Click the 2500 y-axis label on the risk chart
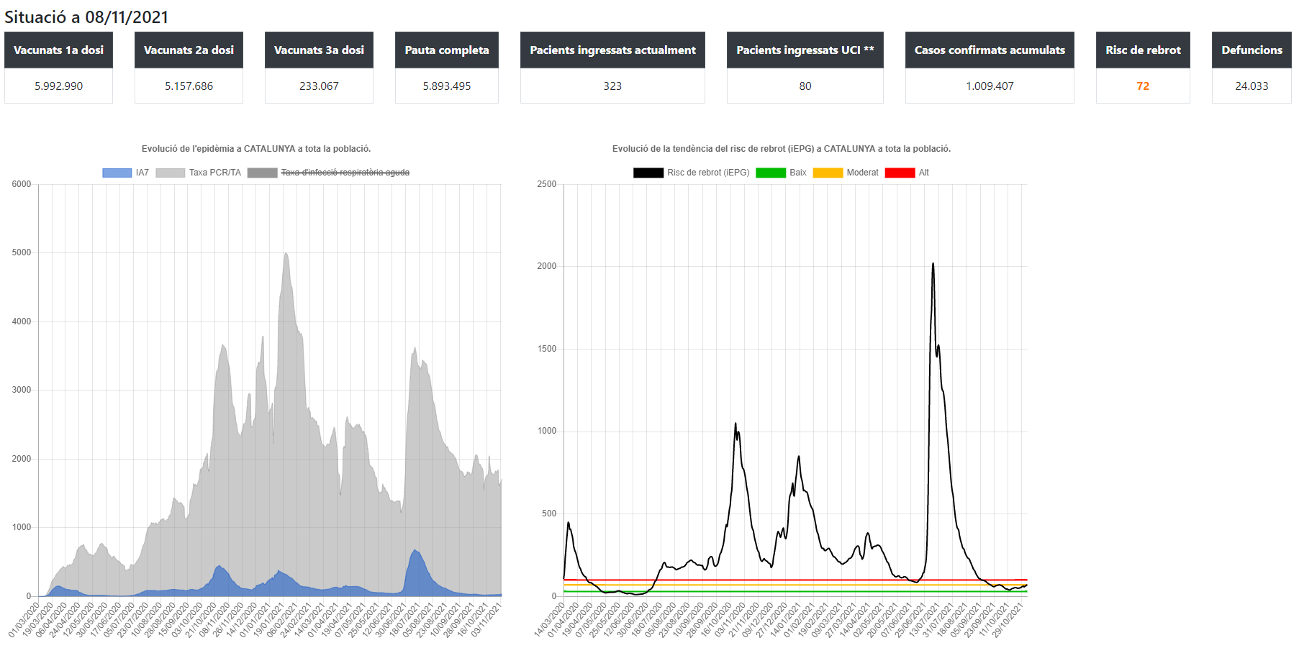This screenshot has width=1299, height=648. pos(547,184)
